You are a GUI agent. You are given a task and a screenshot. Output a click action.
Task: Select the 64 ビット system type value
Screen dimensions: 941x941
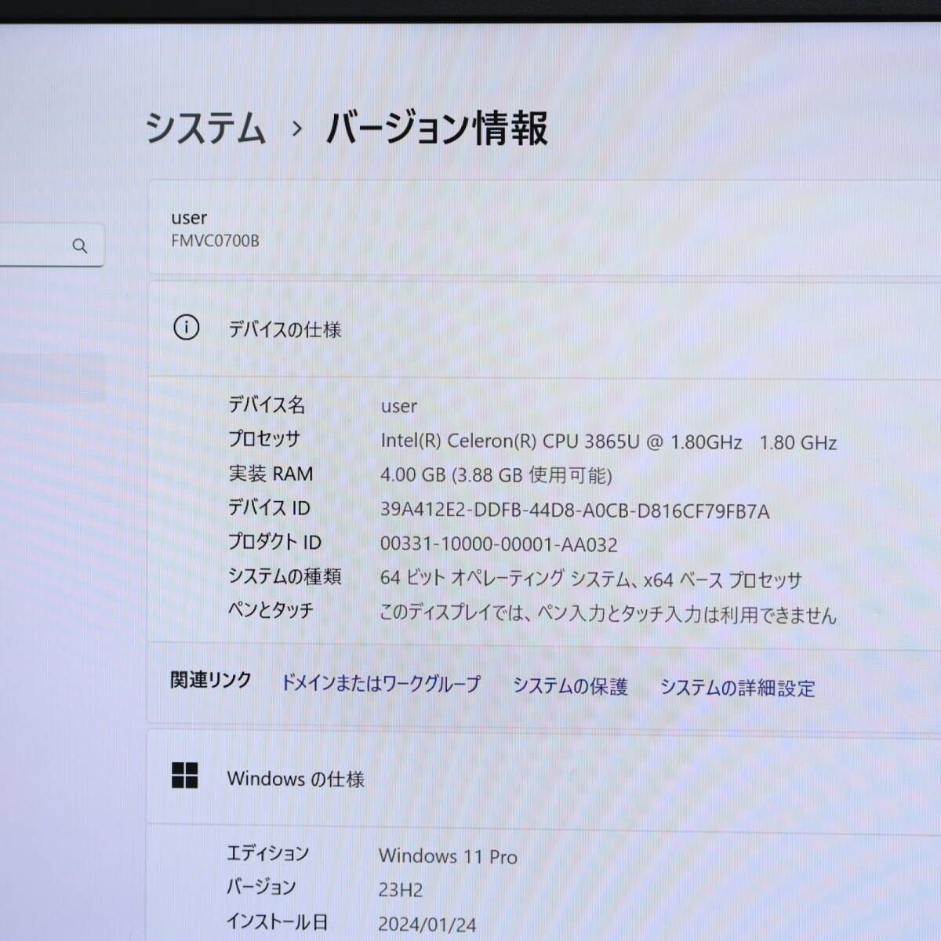click(x=591, y=579)
